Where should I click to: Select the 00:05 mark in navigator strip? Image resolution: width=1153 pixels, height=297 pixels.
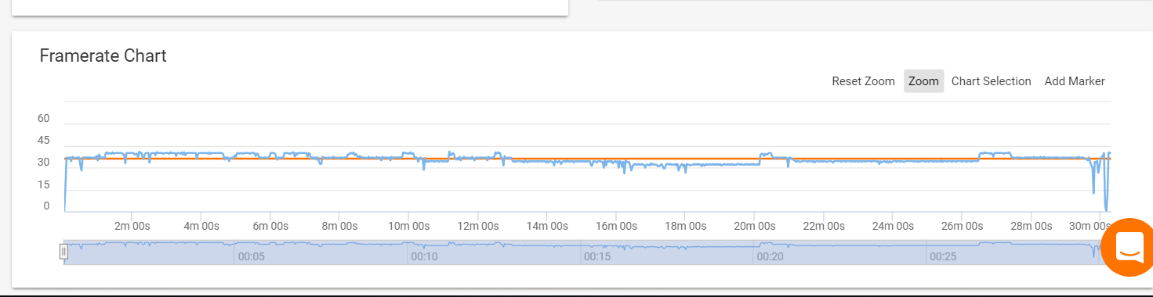251,256
